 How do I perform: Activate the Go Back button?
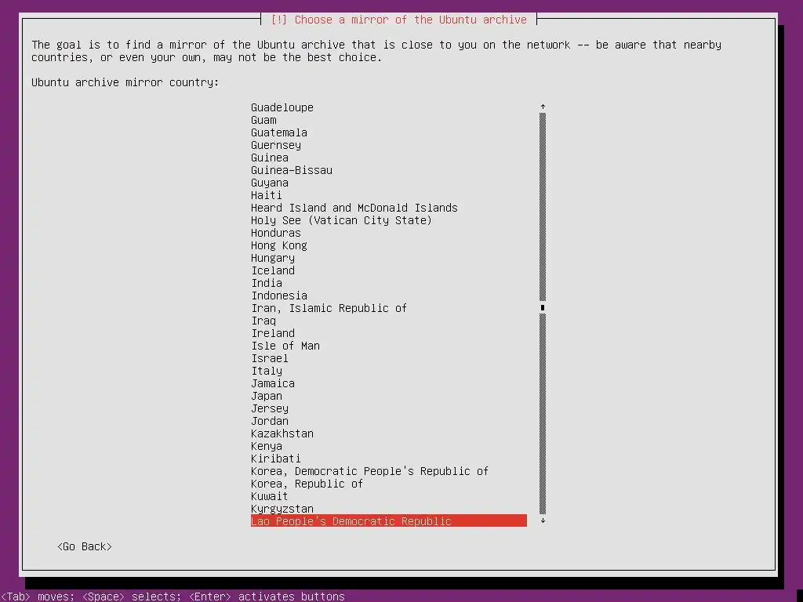coord(85,546)
